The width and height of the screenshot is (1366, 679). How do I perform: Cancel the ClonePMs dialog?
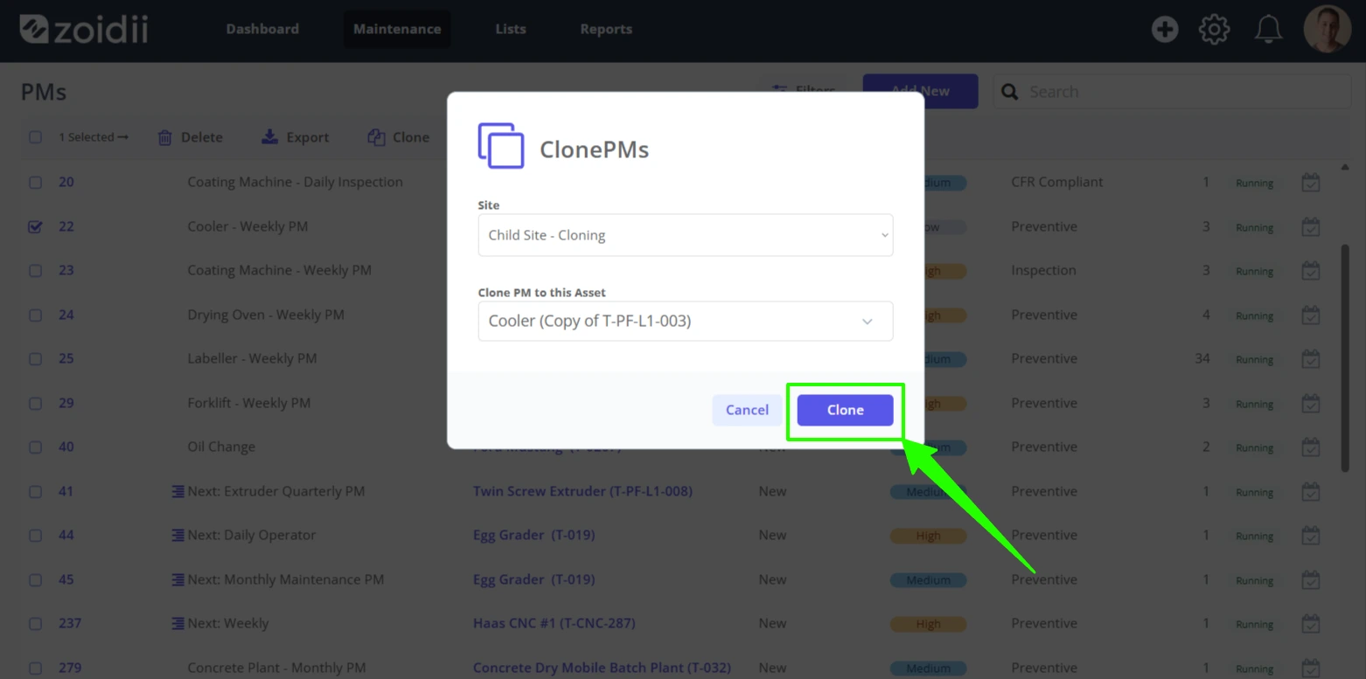point(747,410)
